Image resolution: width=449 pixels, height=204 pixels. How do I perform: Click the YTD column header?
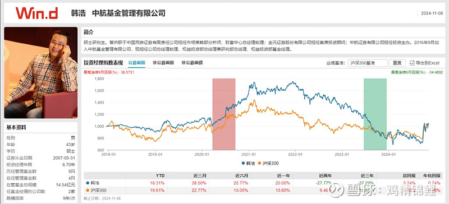(161, 175)
